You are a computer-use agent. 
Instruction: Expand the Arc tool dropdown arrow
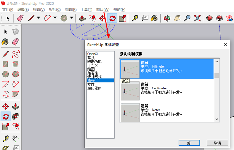coord(55,18)
